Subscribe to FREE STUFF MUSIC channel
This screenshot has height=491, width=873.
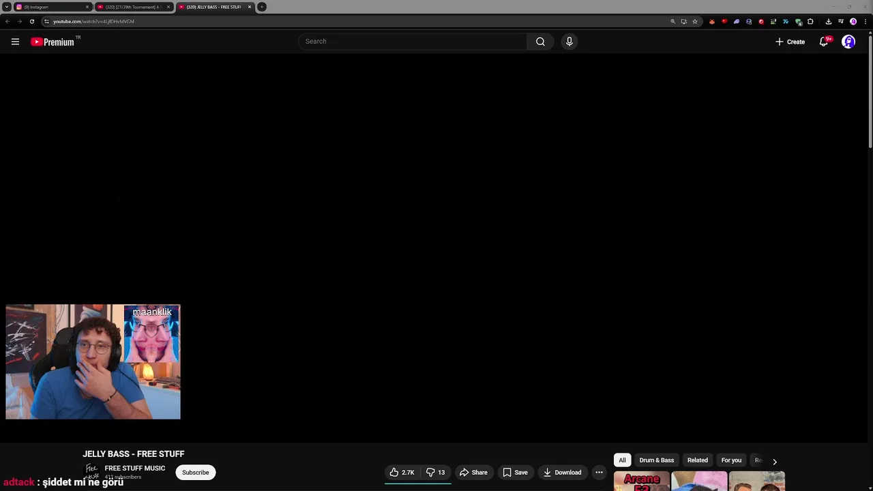point(195,472)
